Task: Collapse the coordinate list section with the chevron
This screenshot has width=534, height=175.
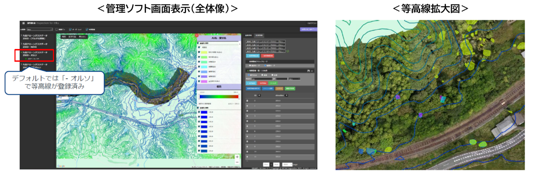Action: click(x=248, y=71)
